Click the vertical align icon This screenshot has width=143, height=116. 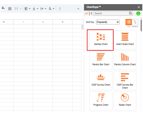[34, 9]
